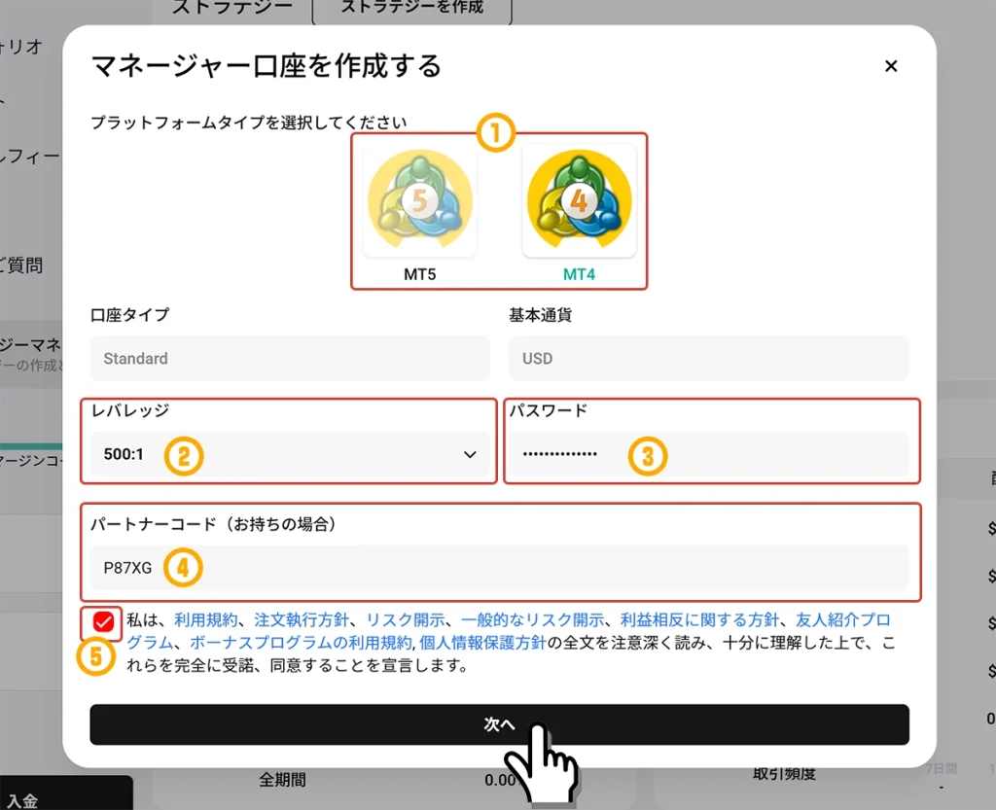Screen dimensions: 996x810
Task: Close the manager account dialog
Action: (x=891, y=66)
